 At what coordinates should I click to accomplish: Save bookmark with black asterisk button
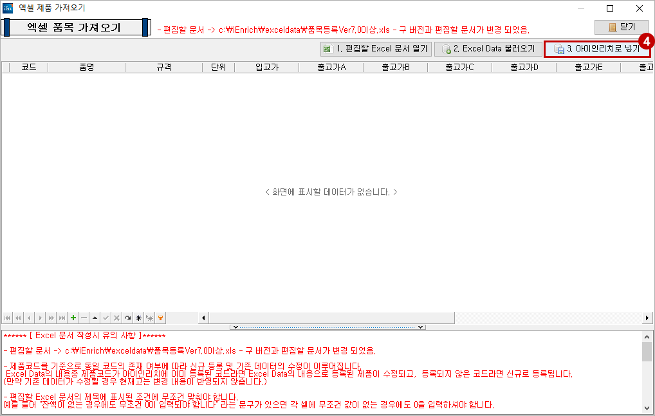coord(138,318)
